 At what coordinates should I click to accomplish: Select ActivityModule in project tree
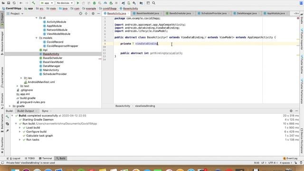[x=55, y=22]
